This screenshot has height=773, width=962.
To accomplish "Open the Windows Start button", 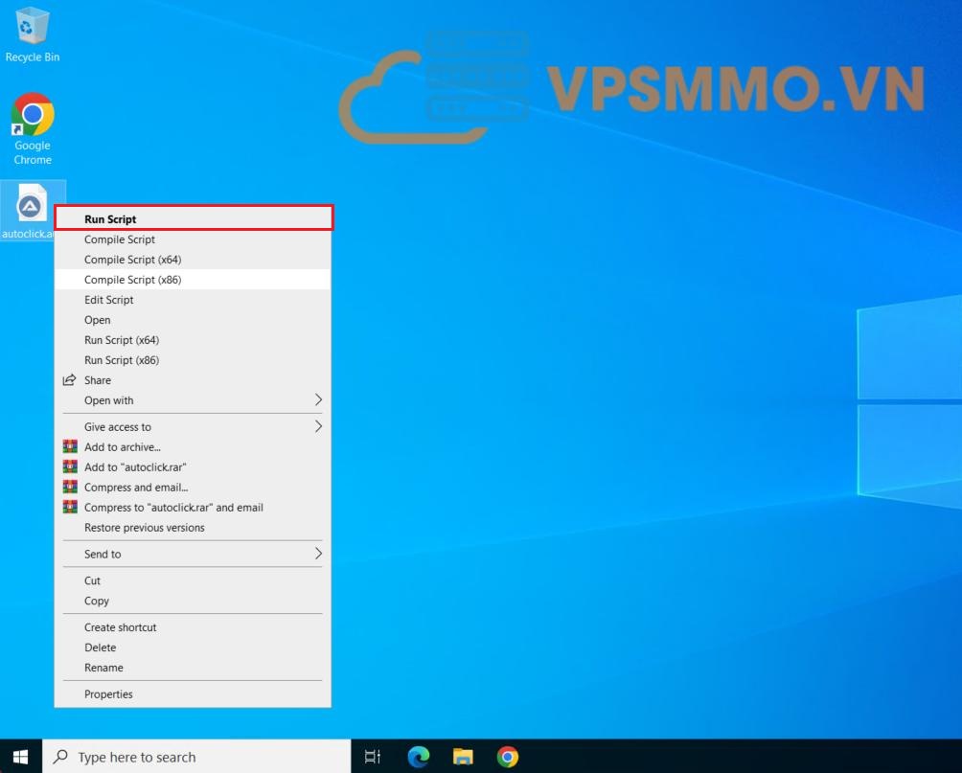I will coord(20,757).
